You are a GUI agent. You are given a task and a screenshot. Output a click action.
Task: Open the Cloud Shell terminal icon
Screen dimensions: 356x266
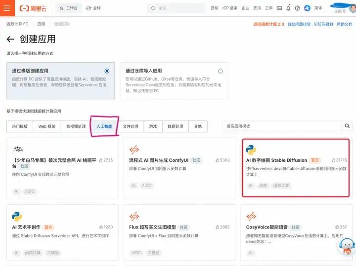pyautogui.click(x=279, y=8)
